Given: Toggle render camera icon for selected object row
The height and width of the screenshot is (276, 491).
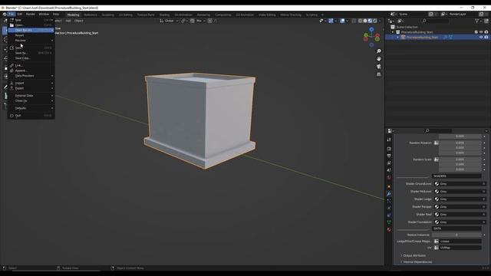Looking at the screenshot, I should 486,38.
